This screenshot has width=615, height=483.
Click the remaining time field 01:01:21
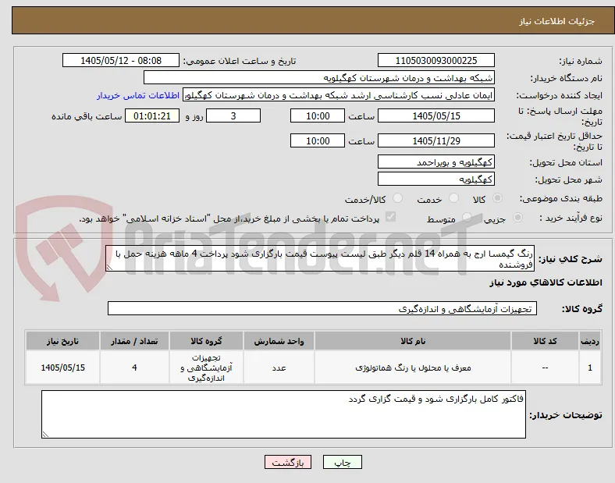point(152,115)
